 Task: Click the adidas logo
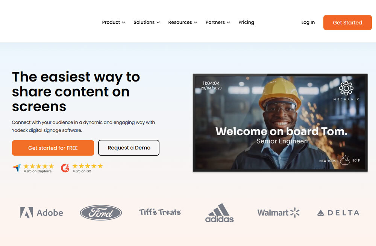click(220, 213)
